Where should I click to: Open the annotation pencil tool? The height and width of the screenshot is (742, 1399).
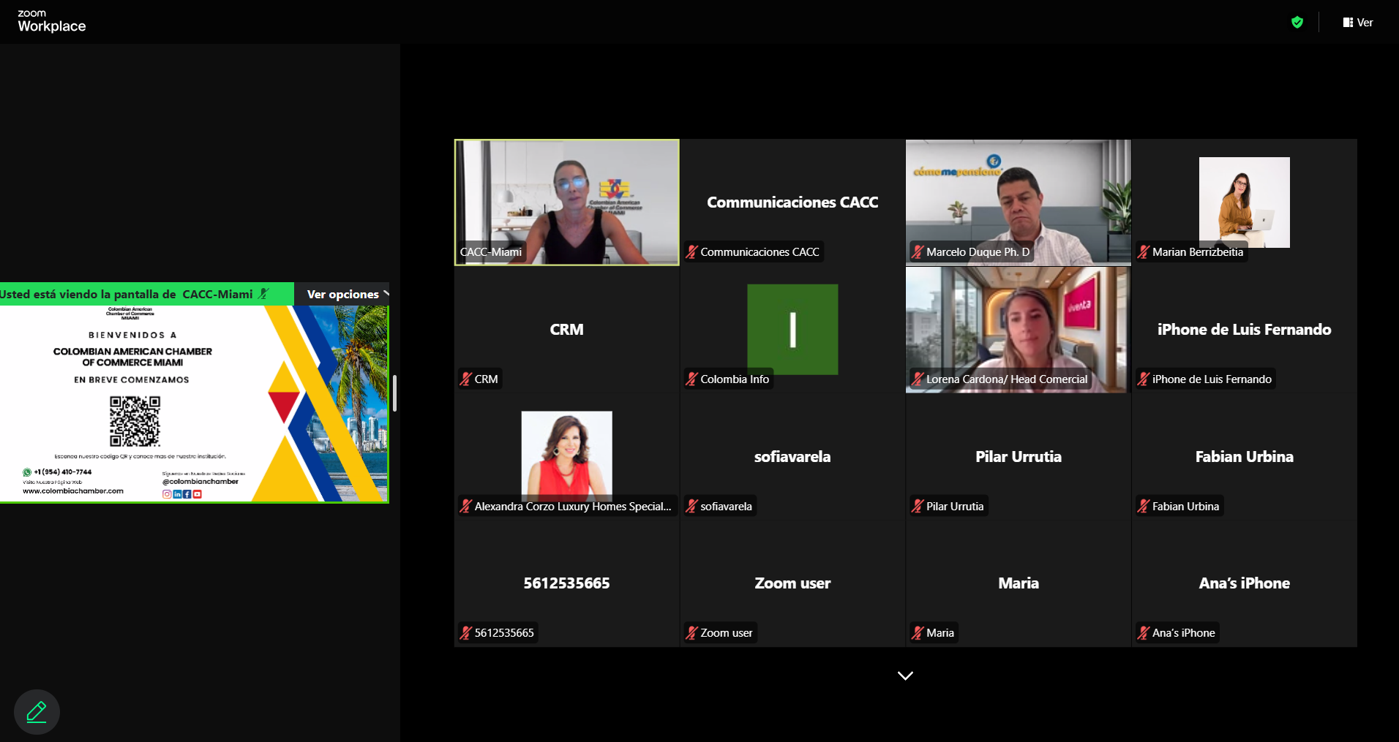(37, 711)
